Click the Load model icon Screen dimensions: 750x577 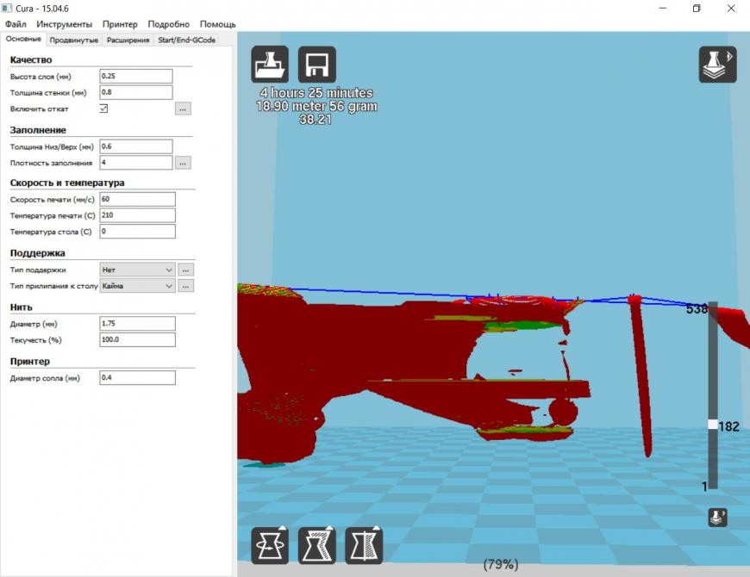pyautogui.click(x=270, y=65)
